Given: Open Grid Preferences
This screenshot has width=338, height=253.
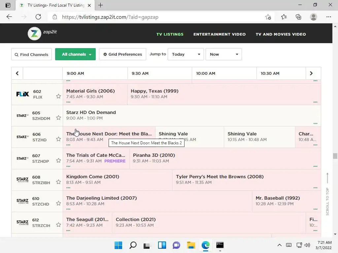Looking at the screenshot, I should click(122, 54).
